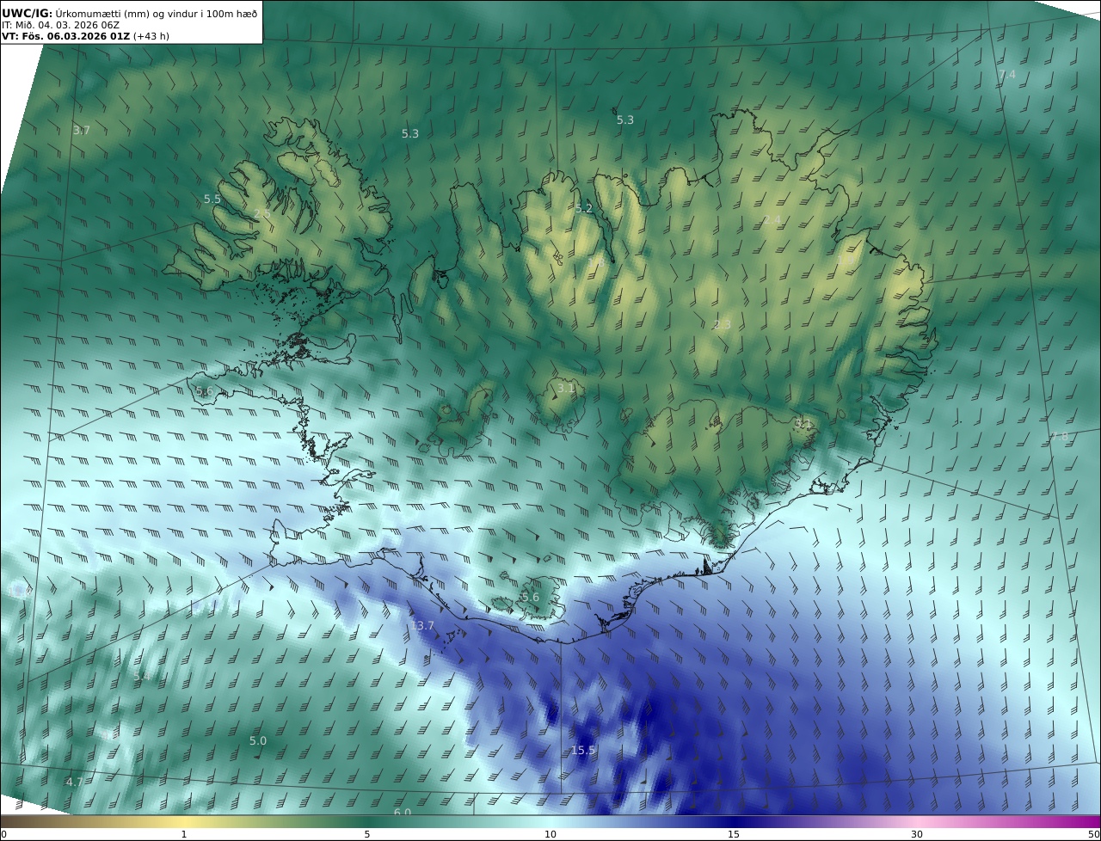Click the colorbar tick label 5
1101x841 pixels.
[x=367, y=834]
